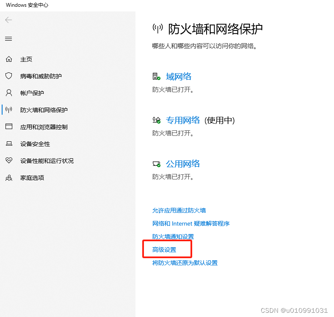Viewport: 334px width, 317px height.
Task: Click the sidebar antenna icon for 防火墙和网络保护
Action: pos(9,110)
